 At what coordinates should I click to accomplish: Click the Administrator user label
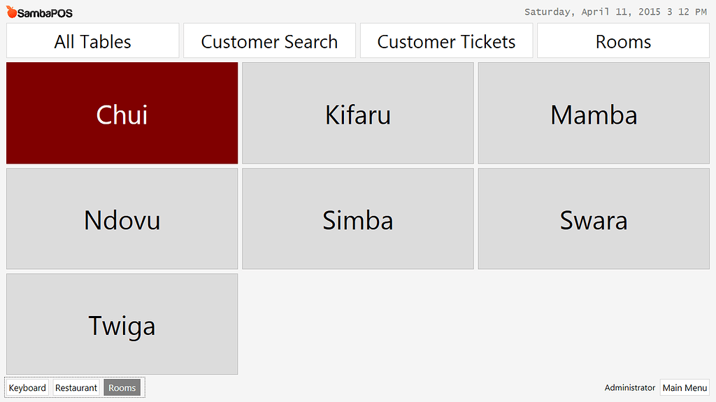point(630,388)
